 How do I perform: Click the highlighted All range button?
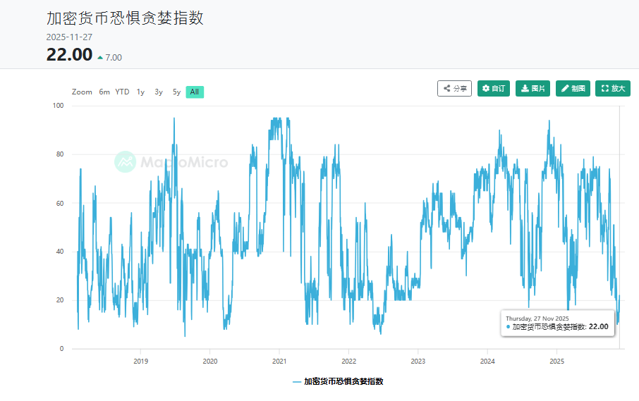[195, 92]
